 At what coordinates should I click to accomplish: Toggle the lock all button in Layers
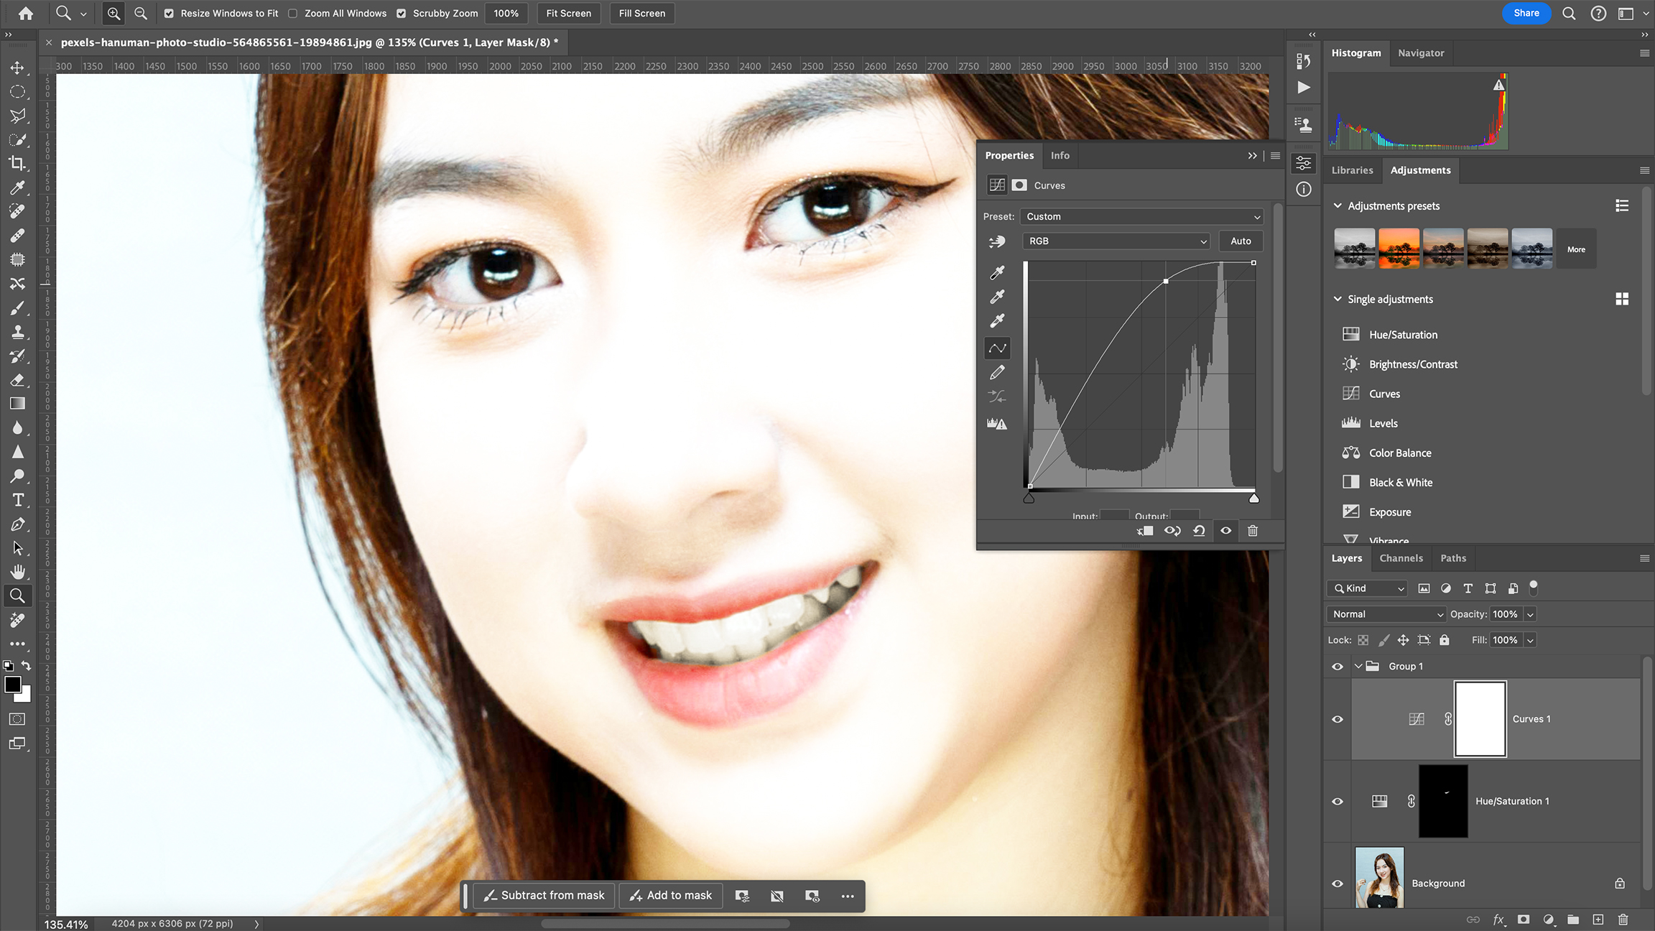pyautogui.click(x=1445, y=640)
